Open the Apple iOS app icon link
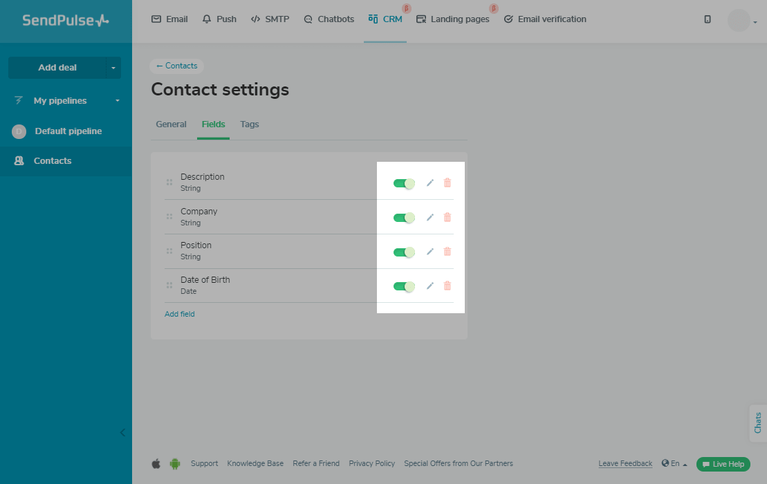 tap(156, 464)
